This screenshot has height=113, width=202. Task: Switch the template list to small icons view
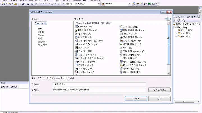pos(169,19)
